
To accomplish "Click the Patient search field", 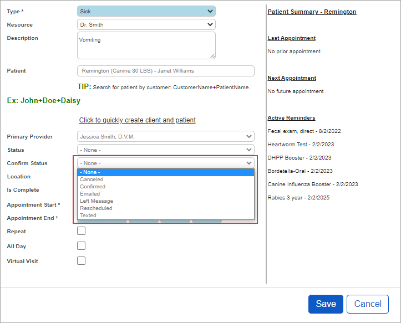I will point(166,71).
